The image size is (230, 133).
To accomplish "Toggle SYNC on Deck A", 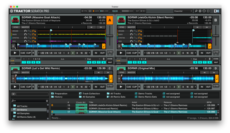I will (16, 27).
